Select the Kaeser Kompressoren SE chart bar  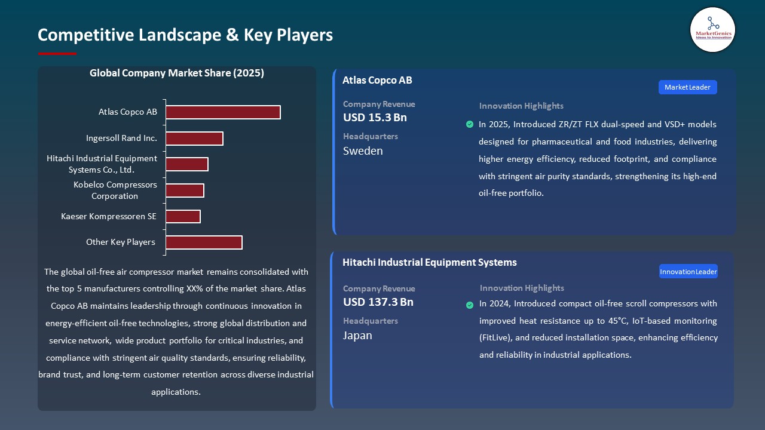pyautogui.click(x=183, y=216)
